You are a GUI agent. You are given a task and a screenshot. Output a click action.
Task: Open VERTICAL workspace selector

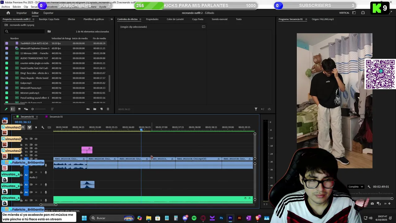[x=344, y=13]
